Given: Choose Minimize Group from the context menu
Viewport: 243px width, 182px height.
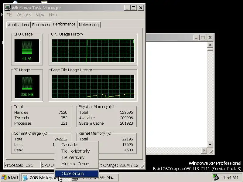Looking at the screenshot, I should [x=77, y=164].
